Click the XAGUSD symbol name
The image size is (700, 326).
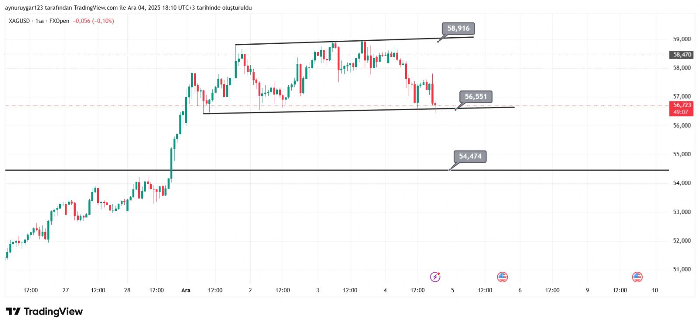[19, 21]
